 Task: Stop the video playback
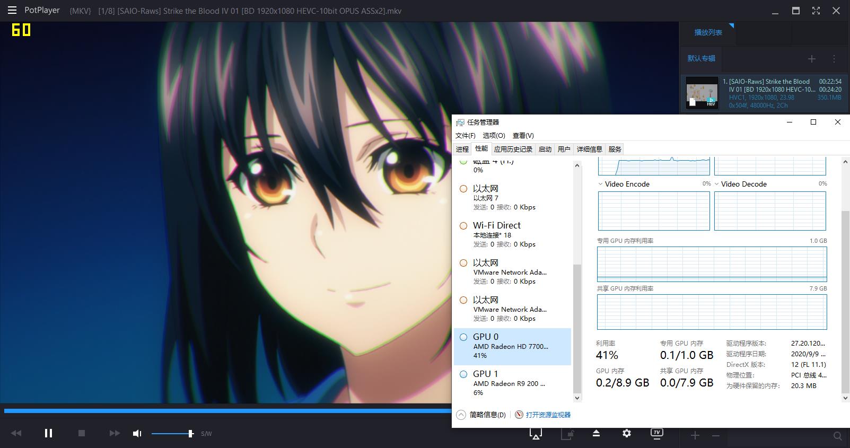coord(82,433)
